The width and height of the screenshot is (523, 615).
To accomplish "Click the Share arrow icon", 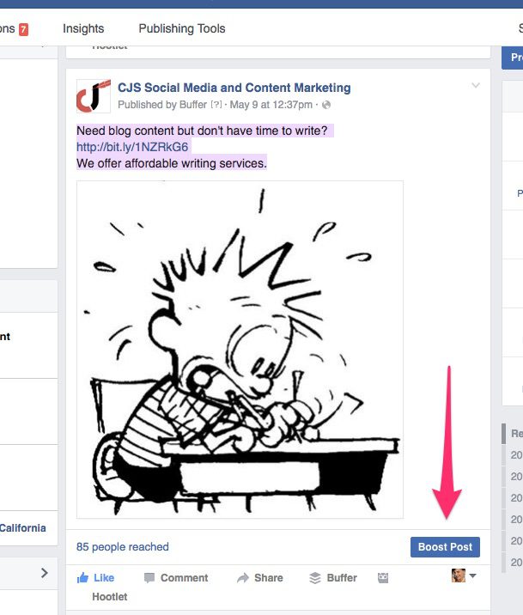I will click(x=243, y=578).
